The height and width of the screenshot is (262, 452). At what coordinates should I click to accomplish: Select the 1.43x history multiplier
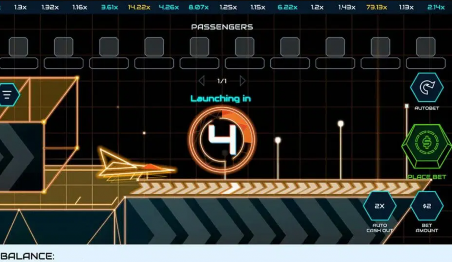tap(347, 7)
